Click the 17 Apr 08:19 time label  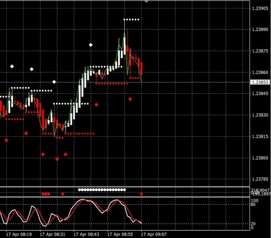pyautogui.click(x=19, y=235)
